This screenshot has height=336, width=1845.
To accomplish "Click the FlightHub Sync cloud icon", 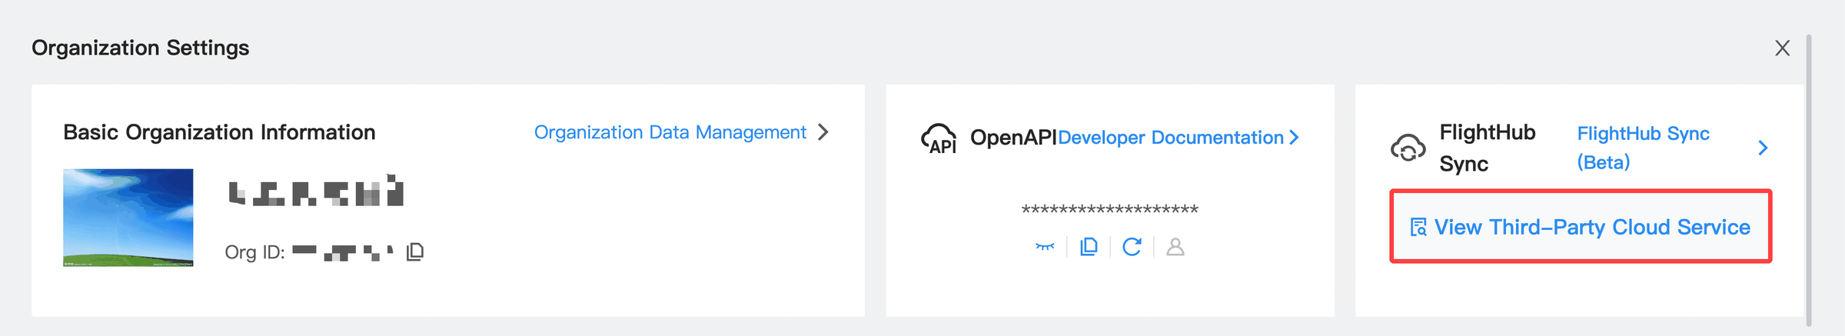I will click(x=1408, y=148).
